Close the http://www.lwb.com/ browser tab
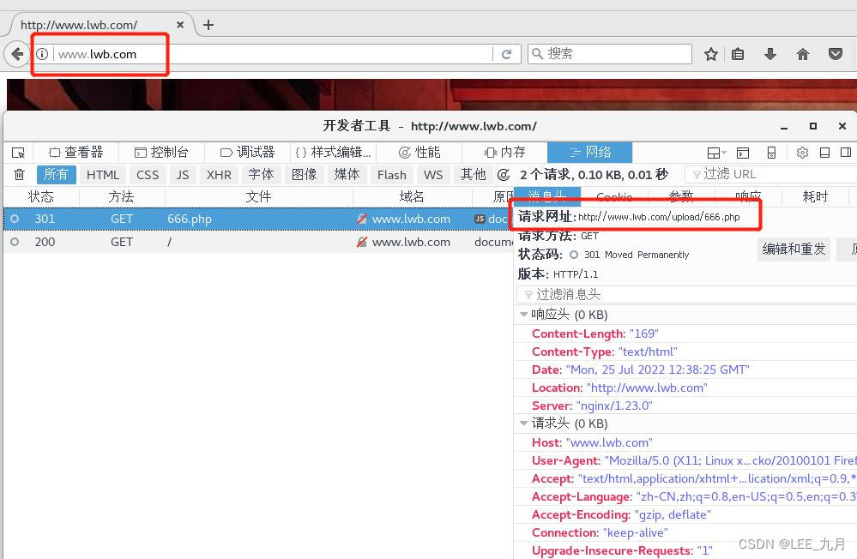Viewport: 857px width, 559px height. [180, 25]
